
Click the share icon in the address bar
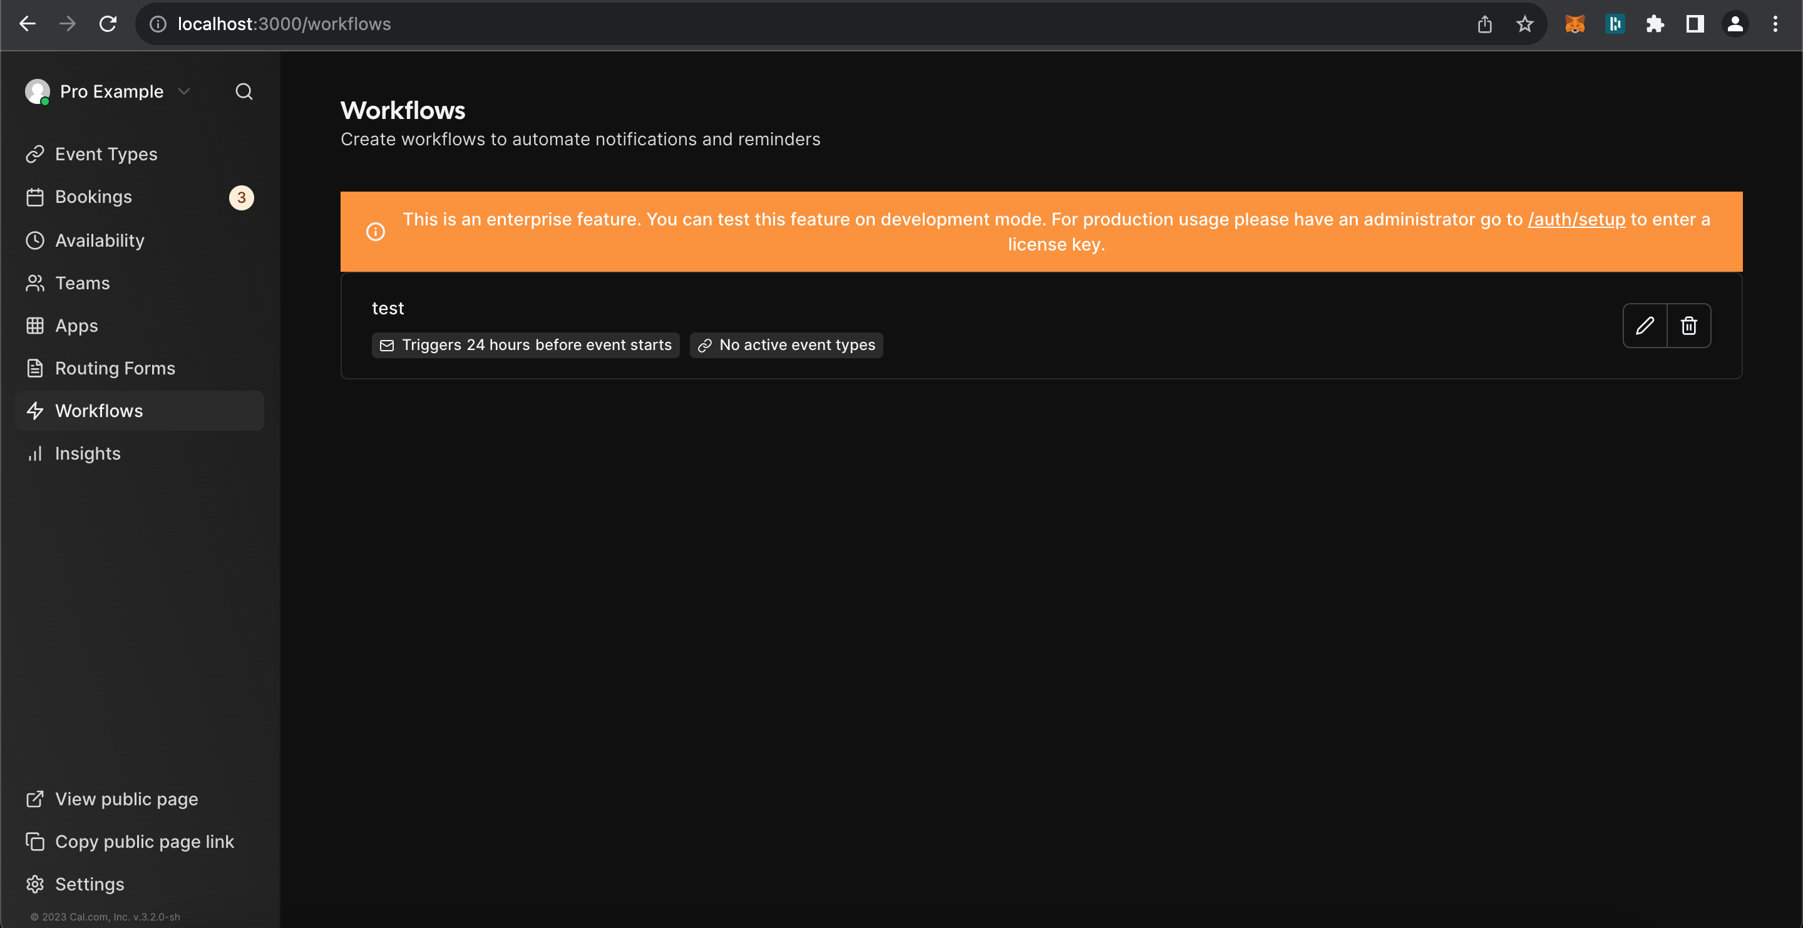(x=1485, y=23)
